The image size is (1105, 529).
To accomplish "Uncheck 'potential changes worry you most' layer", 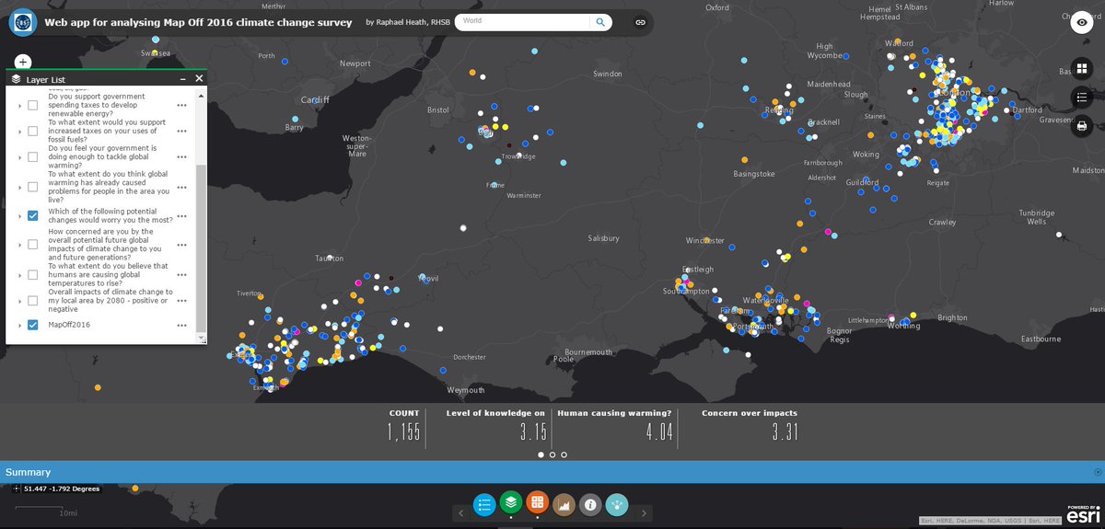I will coord(32,216).
